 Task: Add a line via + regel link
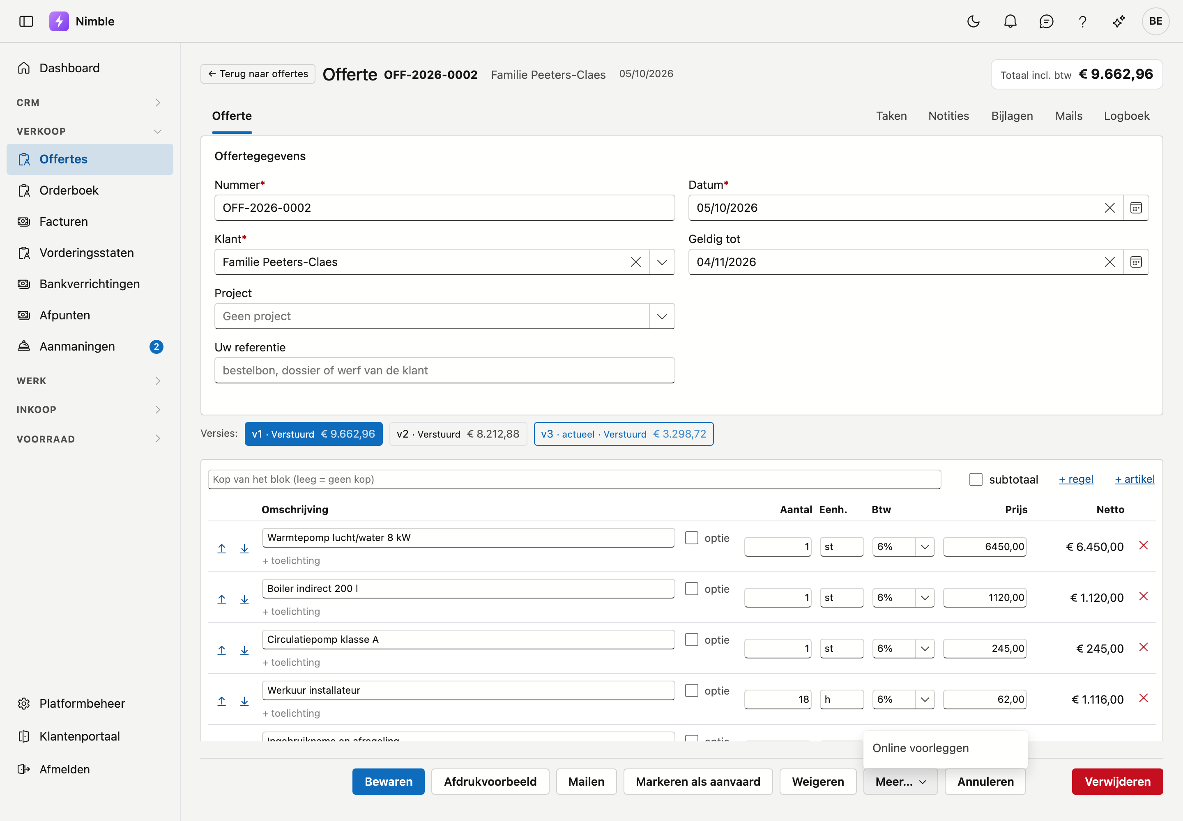[1076, 479]
